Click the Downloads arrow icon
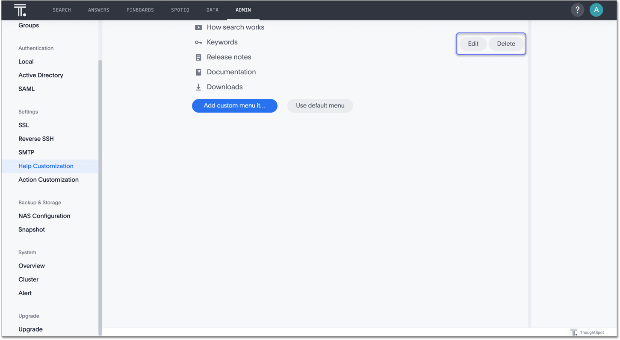Screen dimensions: 620x340 198,87
